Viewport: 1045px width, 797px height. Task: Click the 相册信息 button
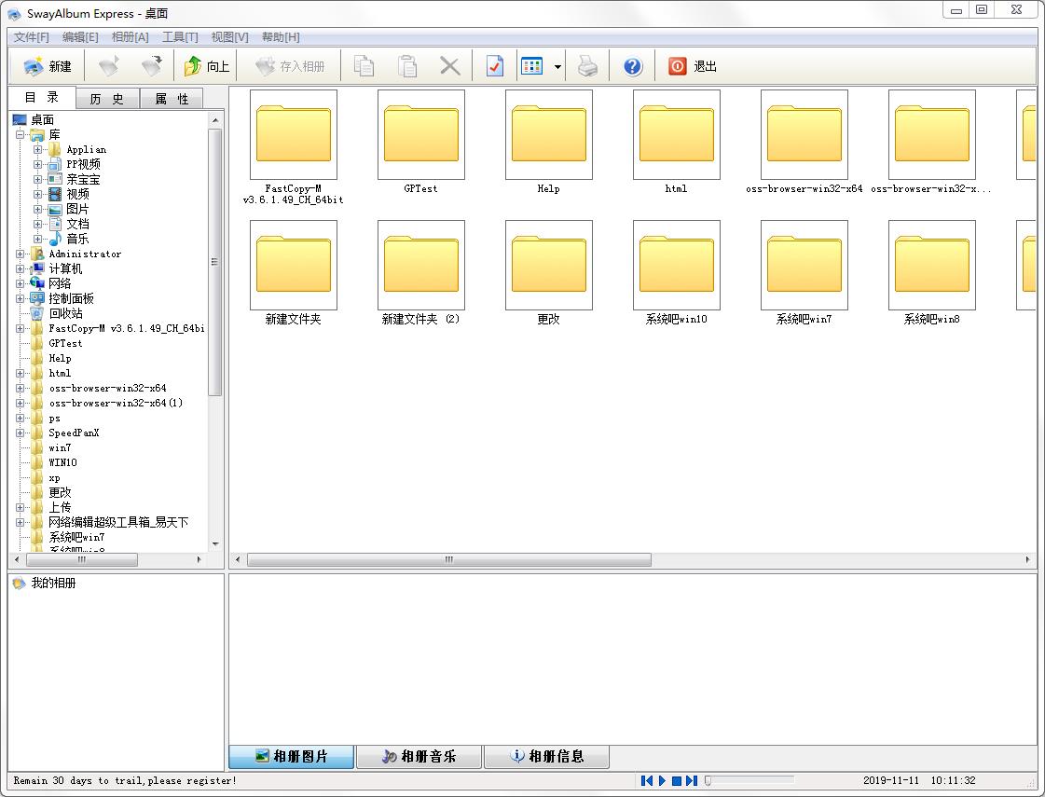(546, 756)
